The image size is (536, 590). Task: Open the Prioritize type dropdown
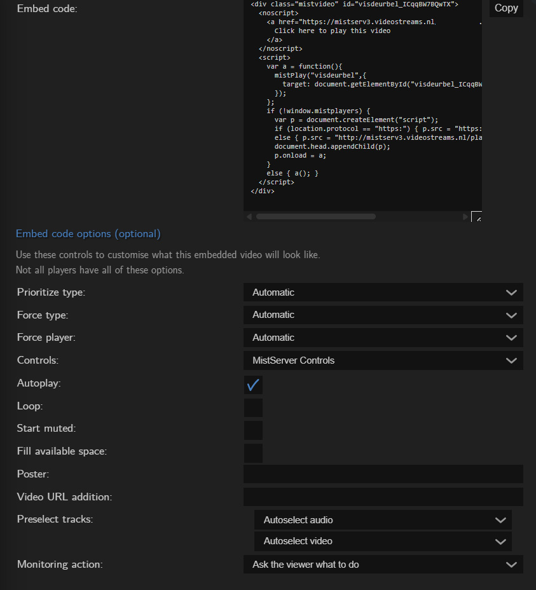tap(381, 292)
